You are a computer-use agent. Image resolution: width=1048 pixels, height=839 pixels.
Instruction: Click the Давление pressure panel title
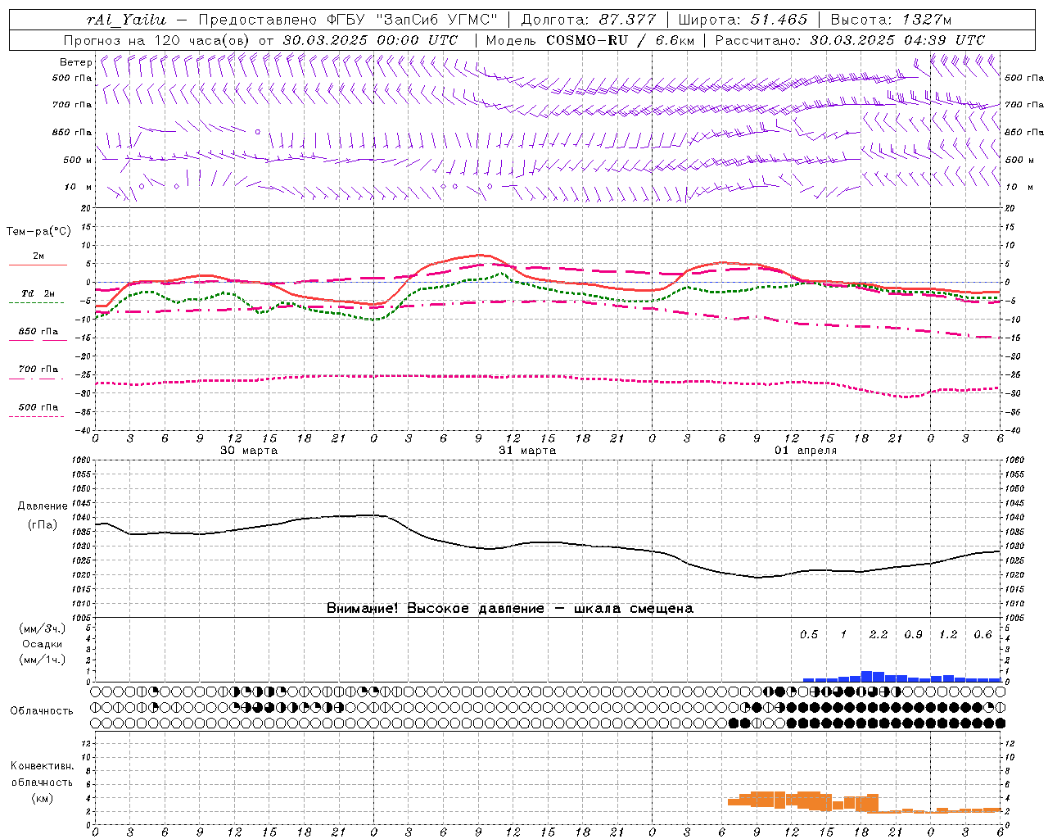pos(43,506)
